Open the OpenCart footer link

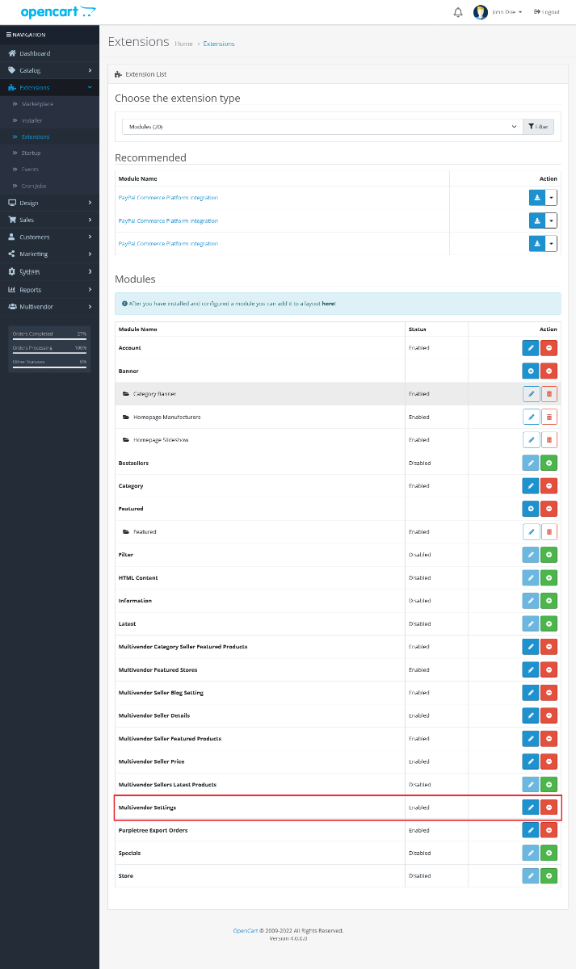[x=246, y=930]
